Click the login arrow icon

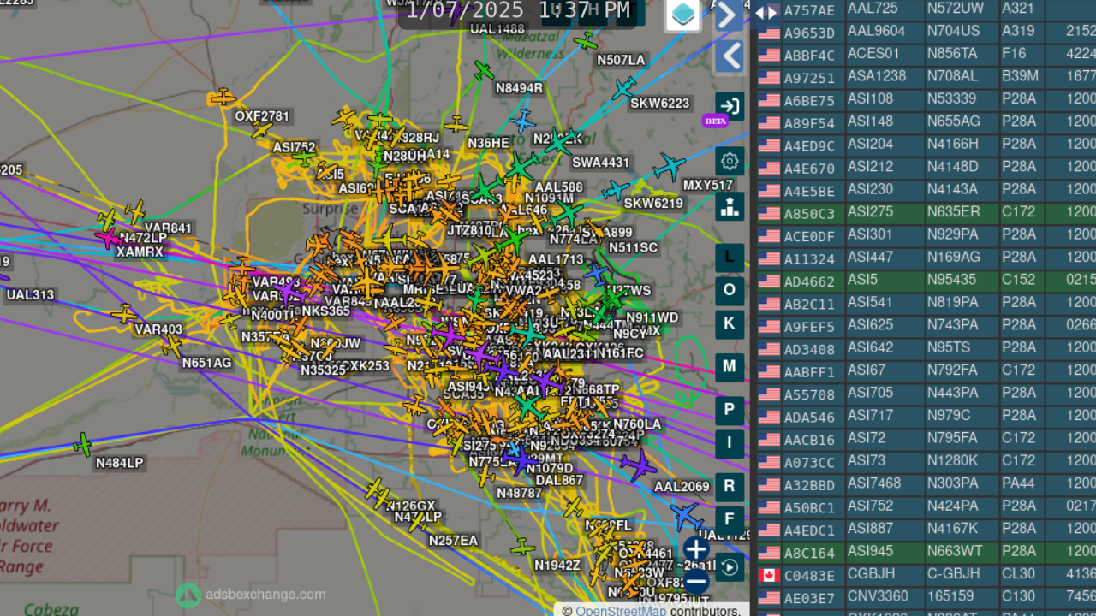click(x=730, y=107)
